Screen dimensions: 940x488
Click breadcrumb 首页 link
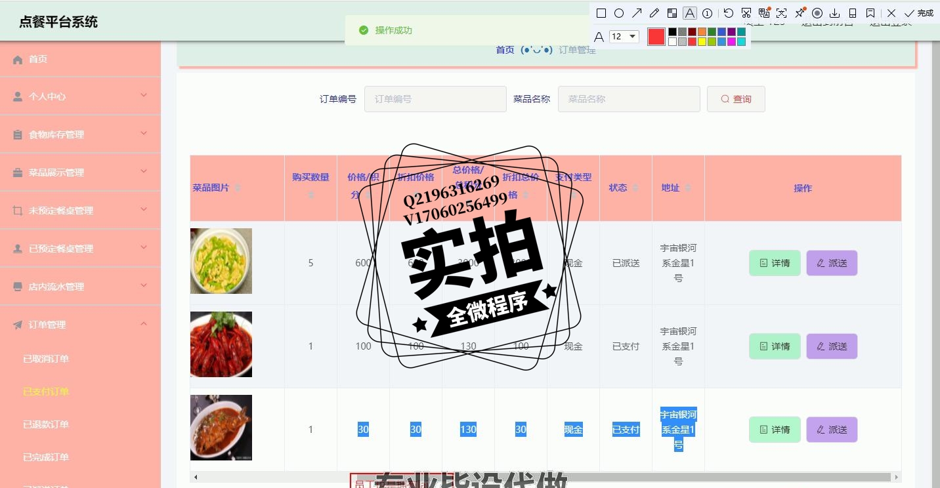505,50
